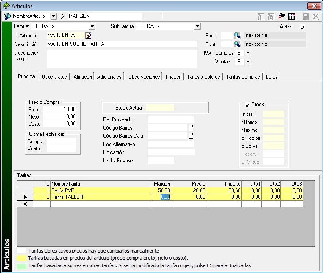Click the Ultima Fecha de Compra field
The width and height of the screenshot is (323, 273).
(x=62, y=141)
